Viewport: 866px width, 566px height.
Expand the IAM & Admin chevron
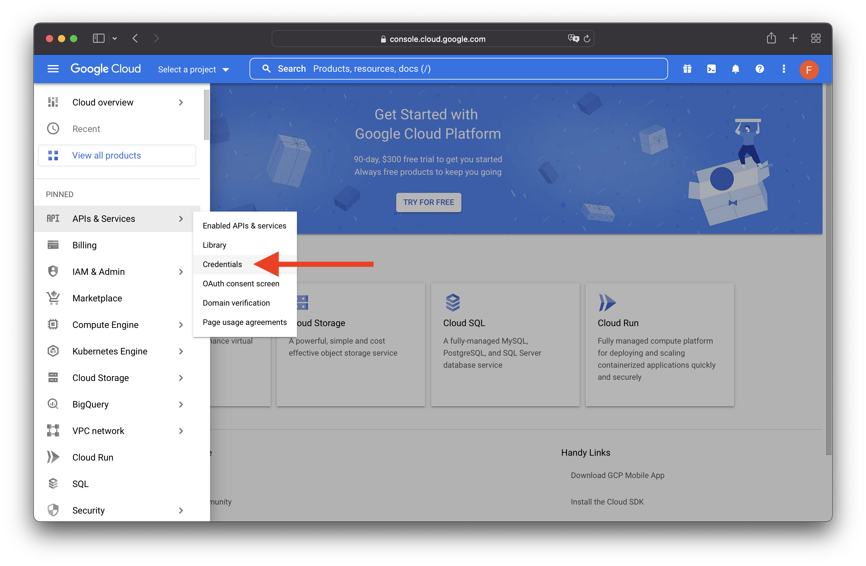tap(181, 272)
